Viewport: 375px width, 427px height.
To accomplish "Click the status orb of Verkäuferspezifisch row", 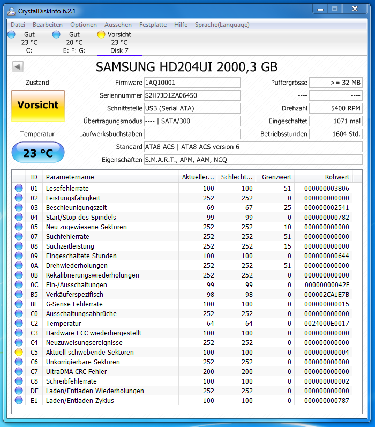I will coord(19,294).
